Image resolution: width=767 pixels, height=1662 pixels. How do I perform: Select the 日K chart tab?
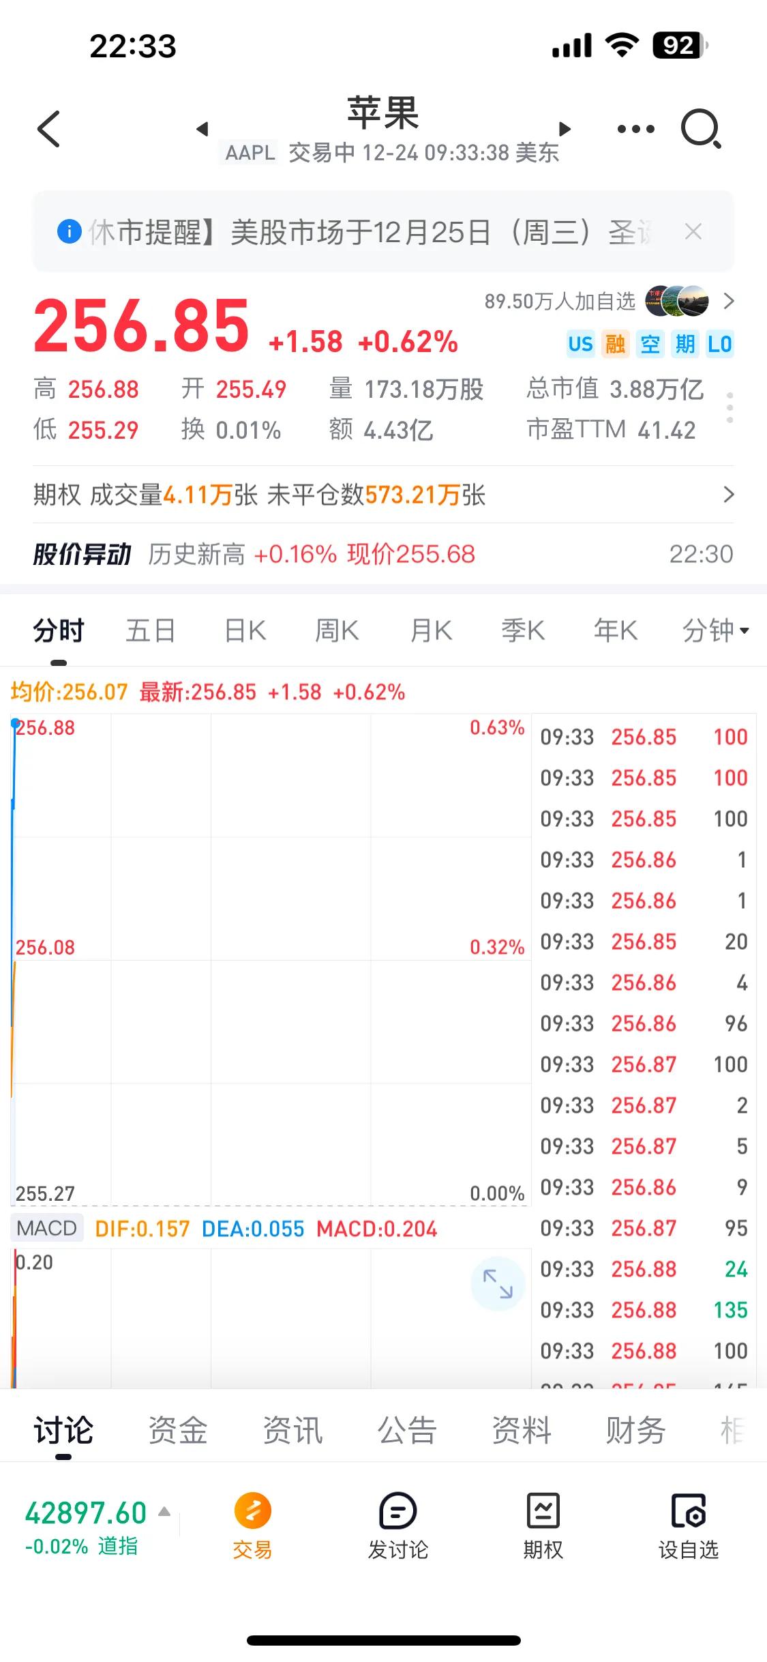pyautogui.click(x=245, y=630)
